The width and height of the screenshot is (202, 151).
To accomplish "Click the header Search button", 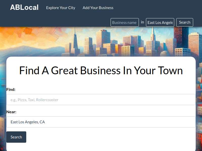I will [185, 22].
